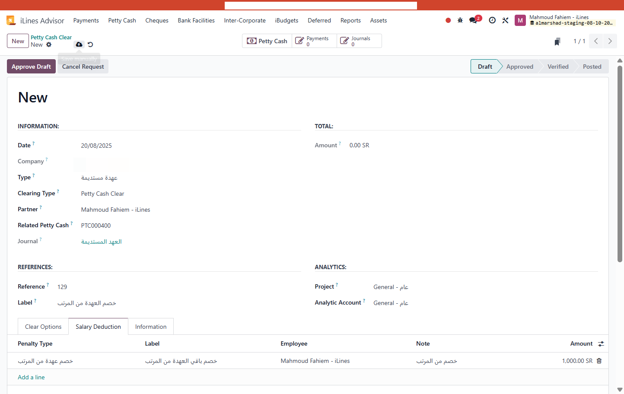This screenshot has width=624, height=394.
Task: Open the activities clock icon
Action: [492, 20]
